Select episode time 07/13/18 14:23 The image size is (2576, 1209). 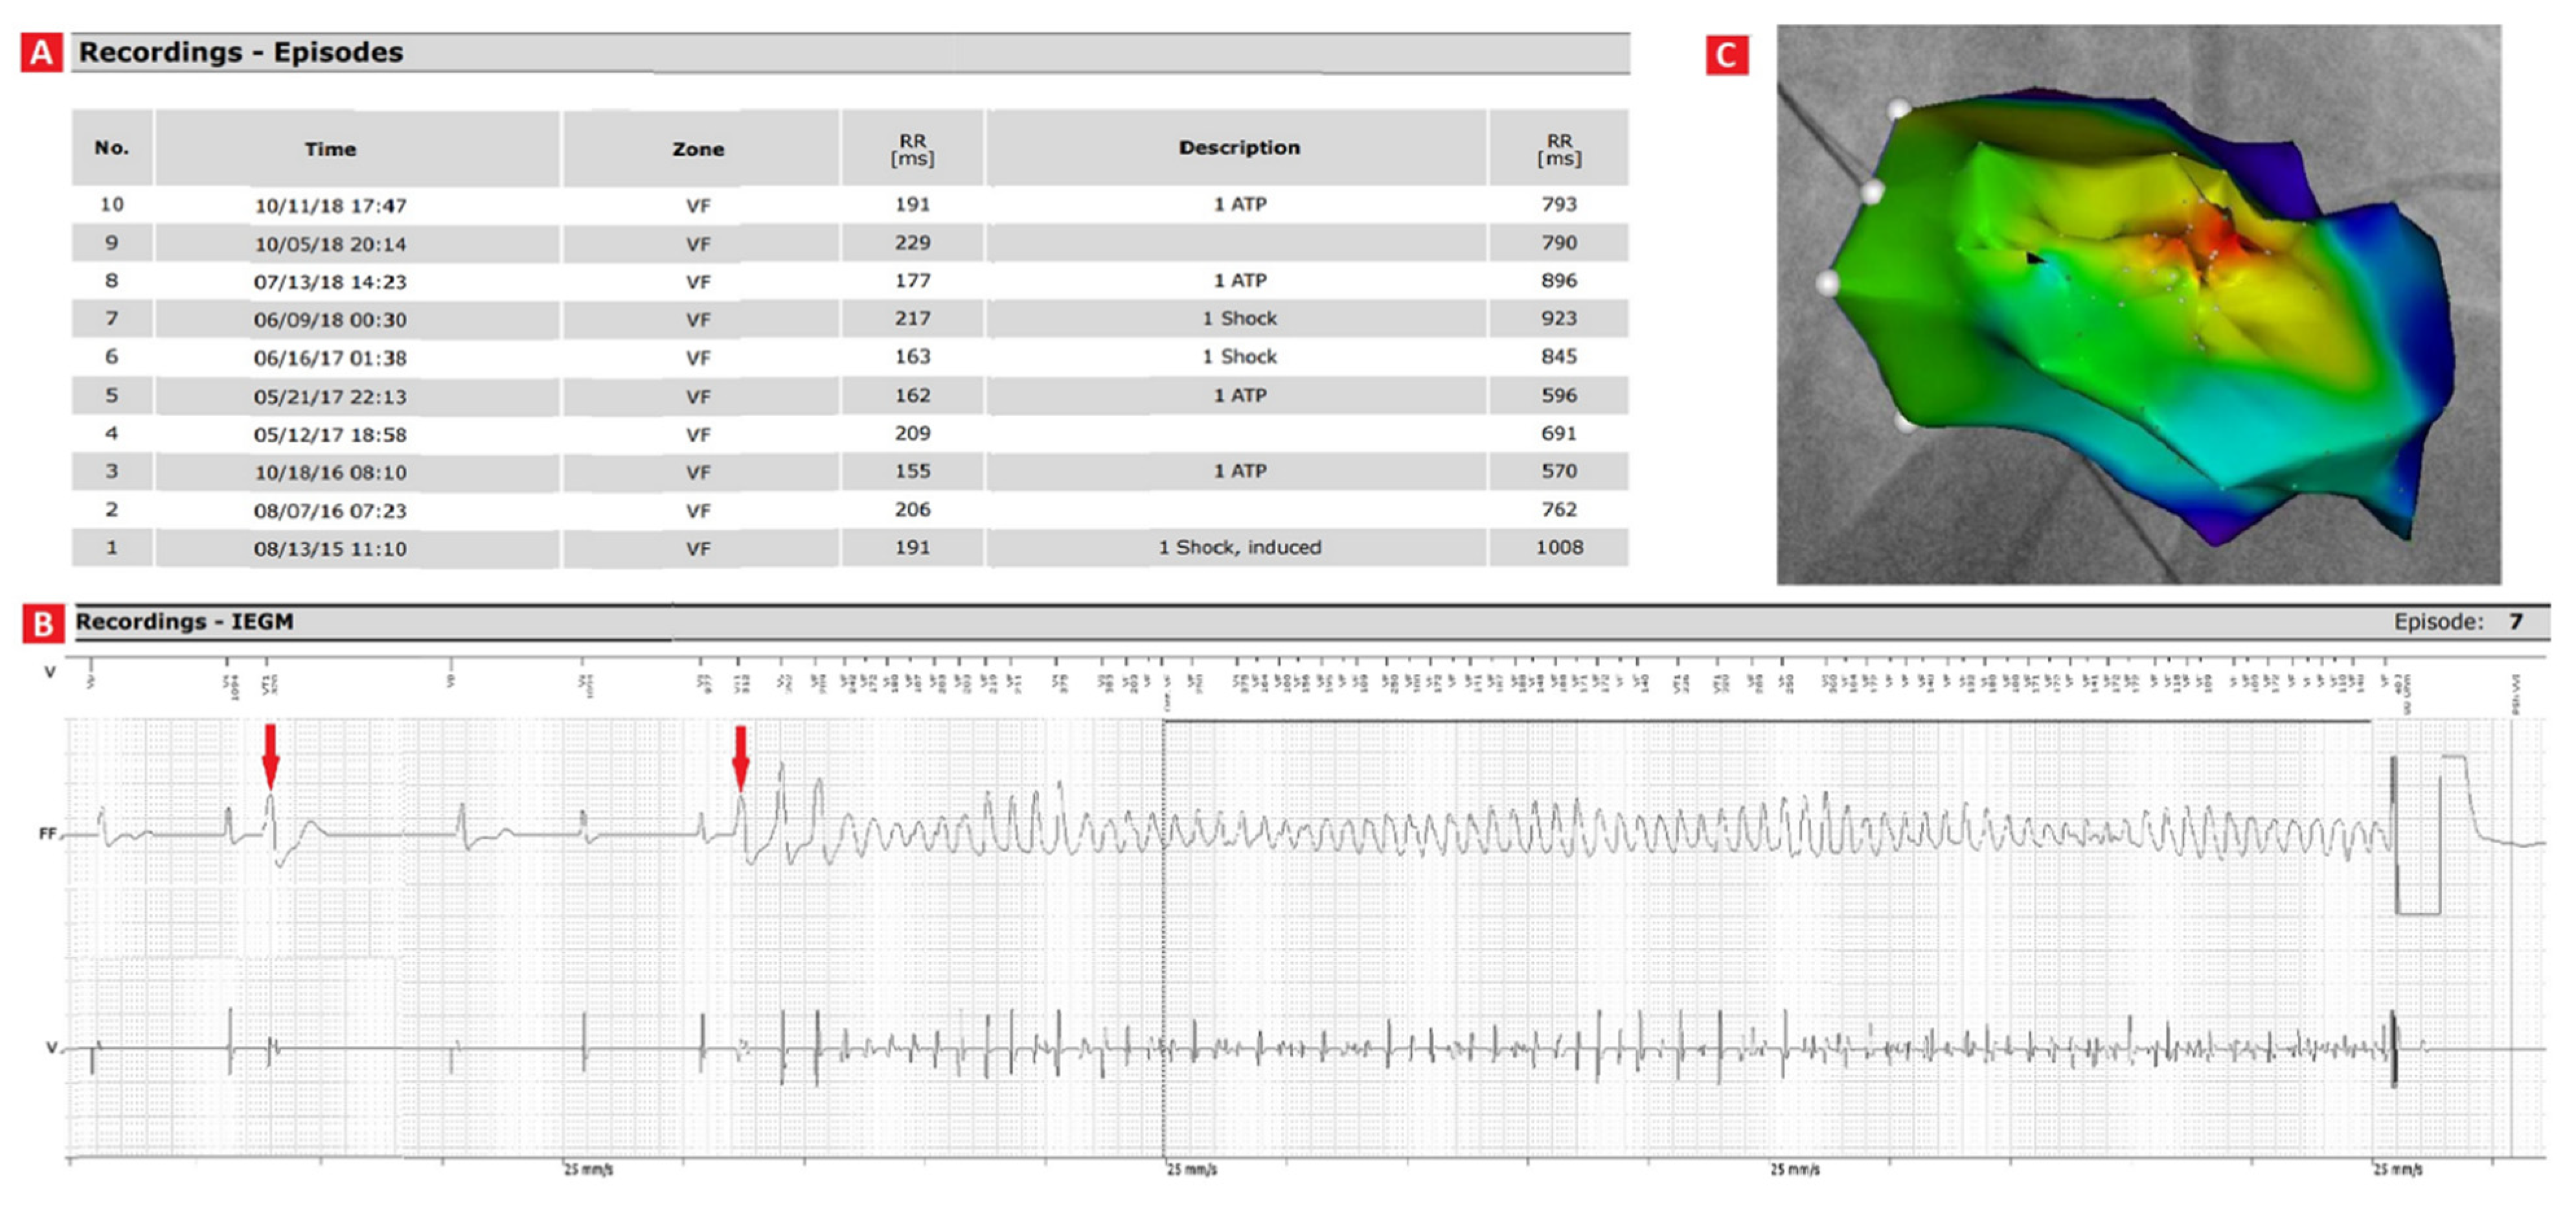pyautogui.click(x=330, y=282)
